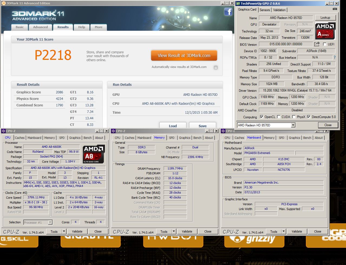Toggle the DirectCompute 5.0 checkbox
The width and height of the screenshot is (346, 265).
point(308,117)
